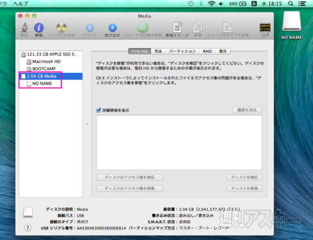Open Notification Center in menu bar
Screen dimensions: 313x240
click(302, 4)
